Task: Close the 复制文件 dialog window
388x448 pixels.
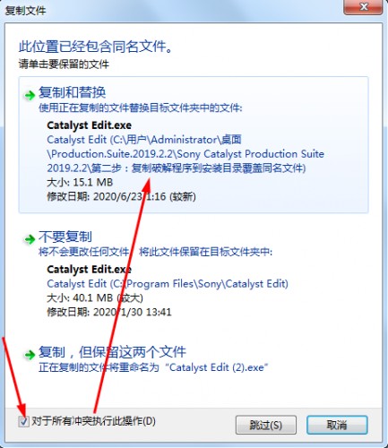Action: 363,7
